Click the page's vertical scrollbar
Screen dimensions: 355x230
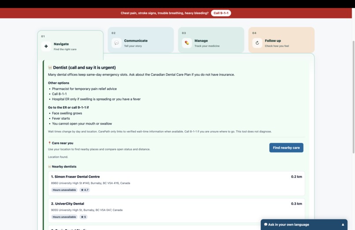(x=353, y=97)
